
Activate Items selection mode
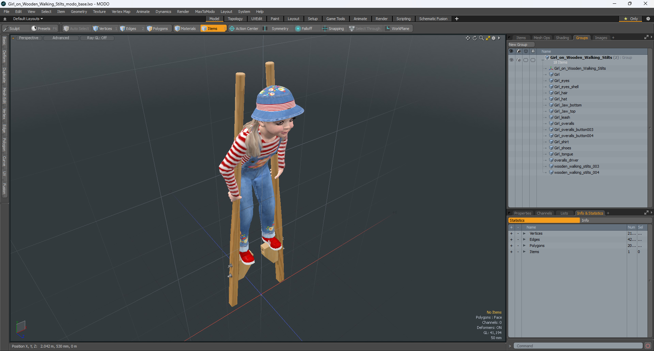pyautogui.click(x=213, y=29)
